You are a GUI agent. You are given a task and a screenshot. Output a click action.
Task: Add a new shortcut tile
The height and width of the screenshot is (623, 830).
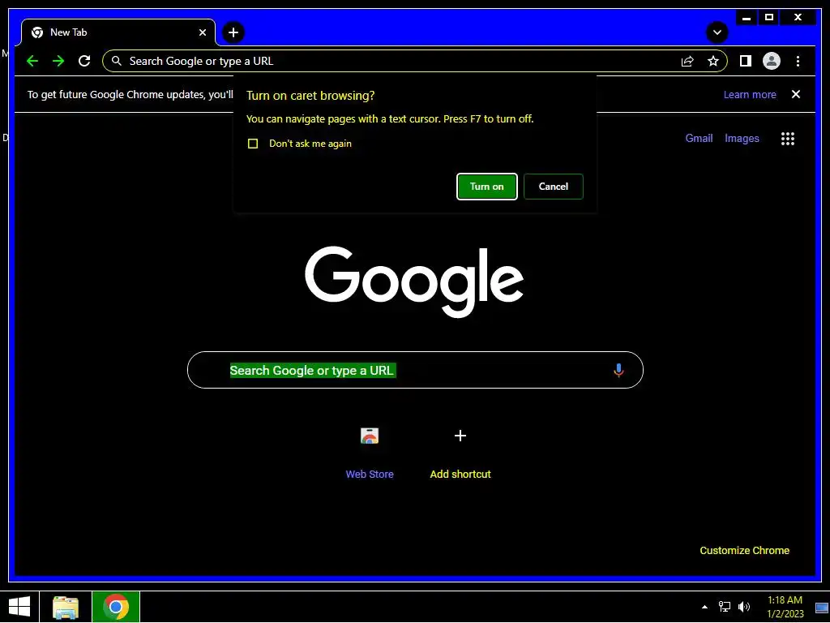coord(460,453)
